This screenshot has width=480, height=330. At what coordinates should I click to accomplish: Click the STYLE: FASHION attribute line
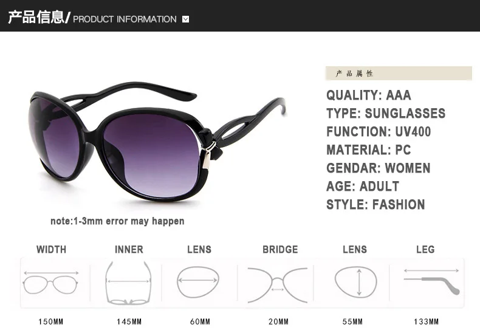pos(375,204)
